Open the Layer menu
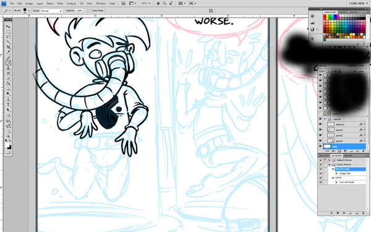Viewport: 371px width, 232px height. pos(40,4)
